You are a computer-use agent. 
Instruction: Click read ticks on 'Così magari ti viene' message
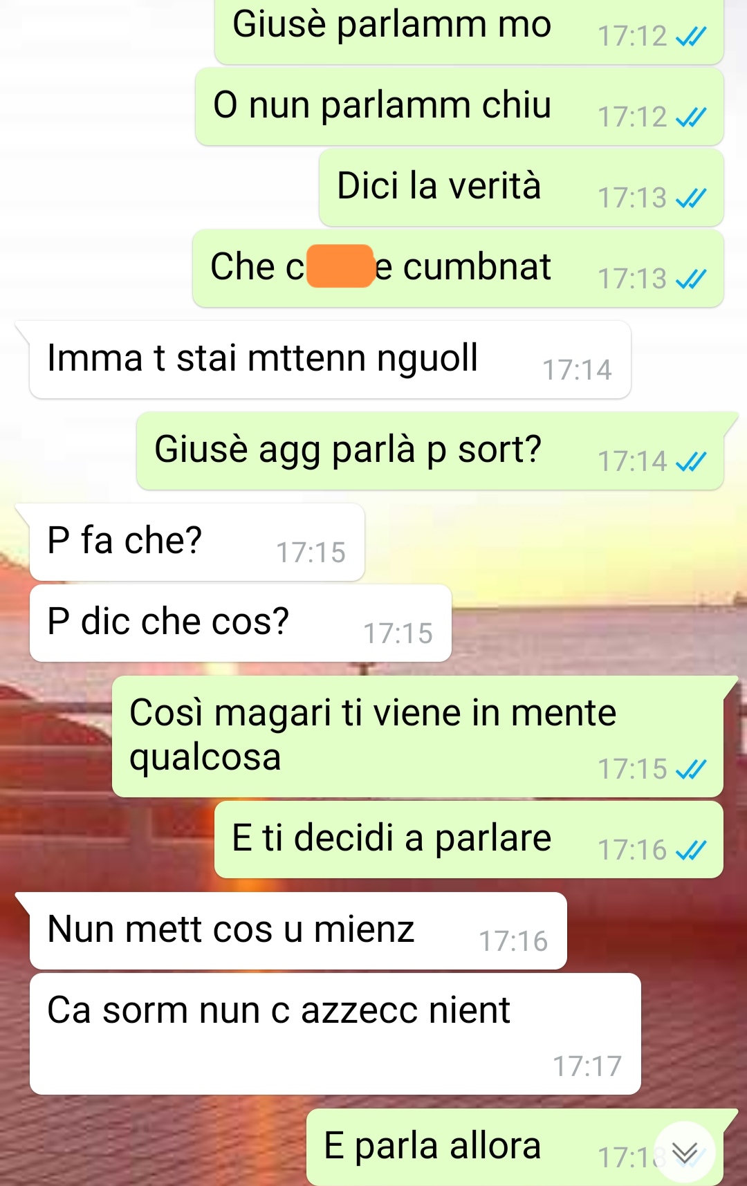691,770
